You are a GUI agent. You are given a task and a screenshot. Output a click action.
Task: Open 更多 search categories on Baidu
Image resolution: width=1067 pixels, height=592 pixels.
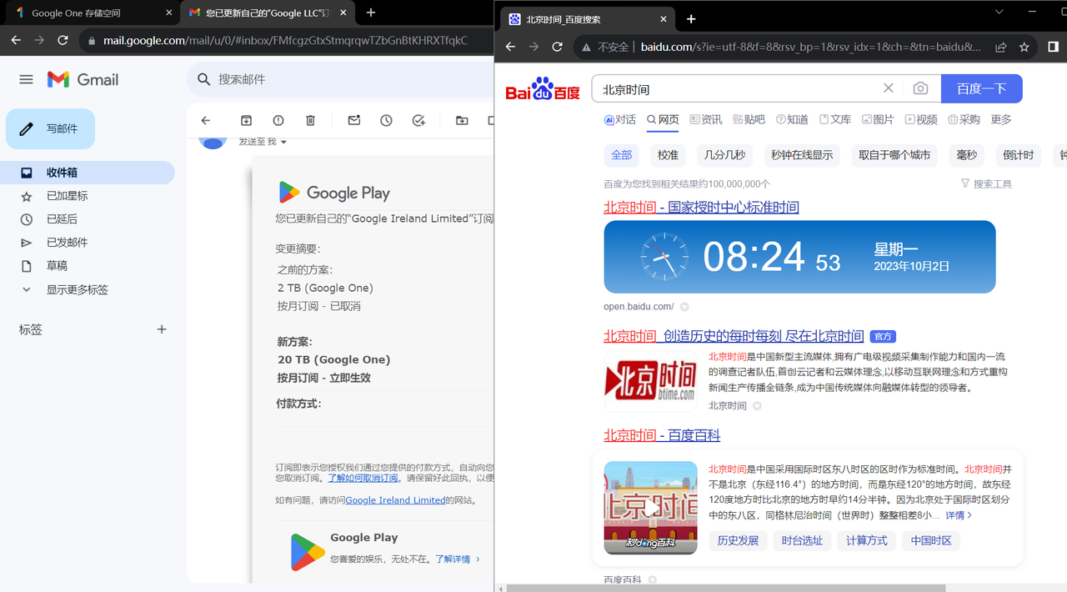(x=1001, y=119)
